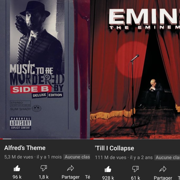The width and height of the screenshot is (180, 180).
Task: Seek on the 'Till I Collapse progress bar
Action: 135,139
